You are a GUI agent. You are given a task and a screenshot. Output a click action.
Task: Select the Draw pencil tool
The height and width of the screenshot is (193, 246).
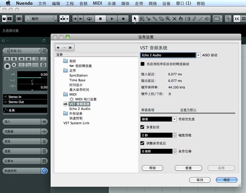click(x=194, y=19)
